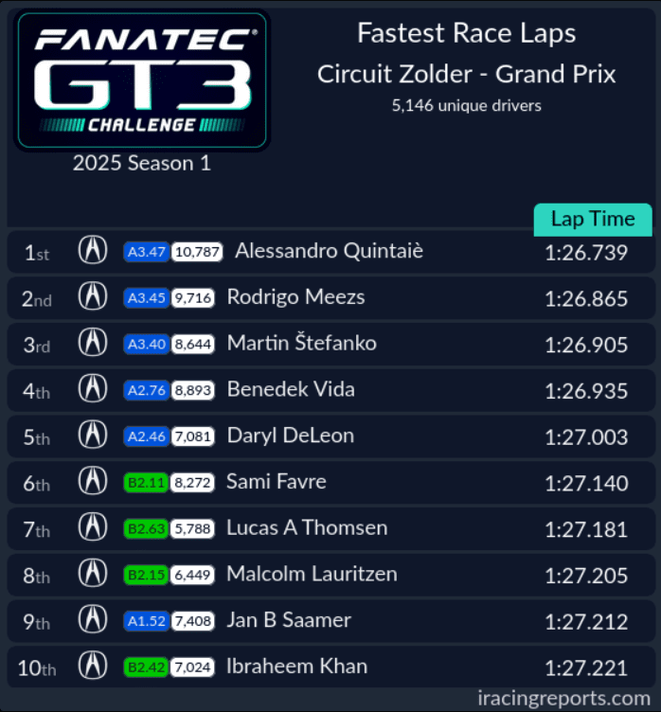Click the A3.47 license badge
661x712 pixels.
146,252
